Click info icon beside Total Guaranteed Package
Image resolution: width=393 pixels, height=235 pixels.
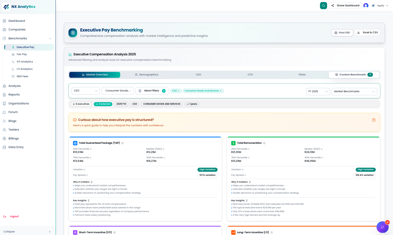122,143
